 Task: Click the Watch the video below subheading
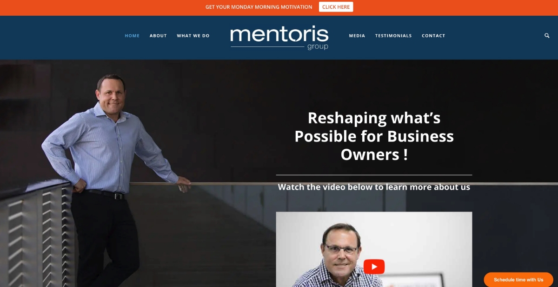pyautogui.click(x=374, y=187)
